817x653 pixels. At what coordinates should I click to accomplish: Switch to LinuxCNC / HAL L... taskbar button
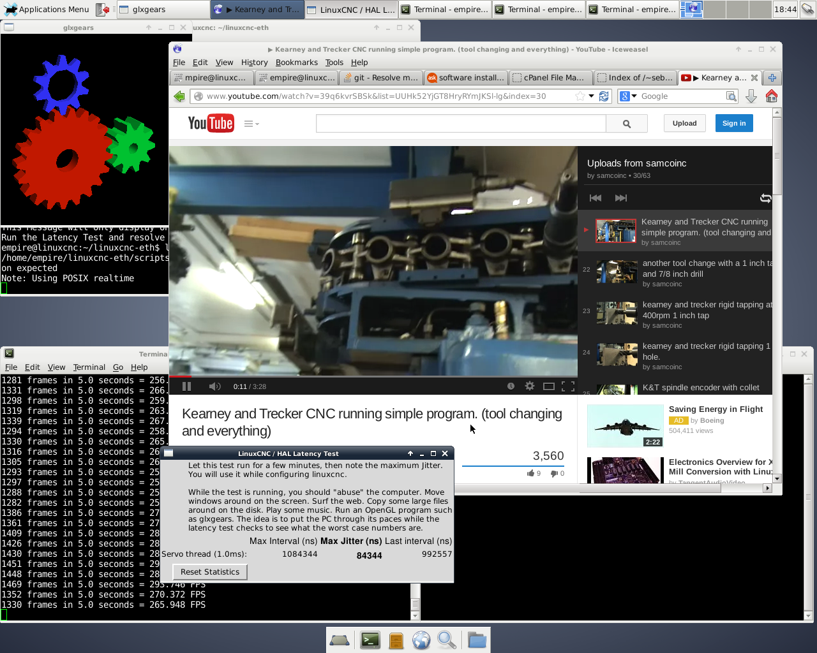coord(350,10)
